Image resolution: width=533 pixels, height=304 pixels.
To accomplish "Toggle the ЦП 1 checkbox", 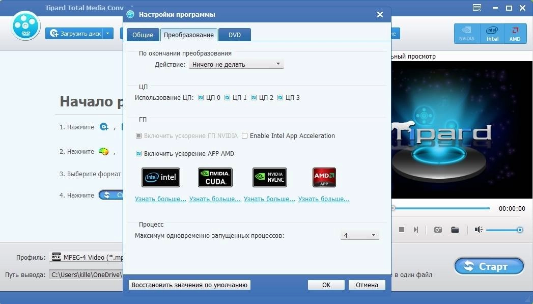I will (228, 98).
